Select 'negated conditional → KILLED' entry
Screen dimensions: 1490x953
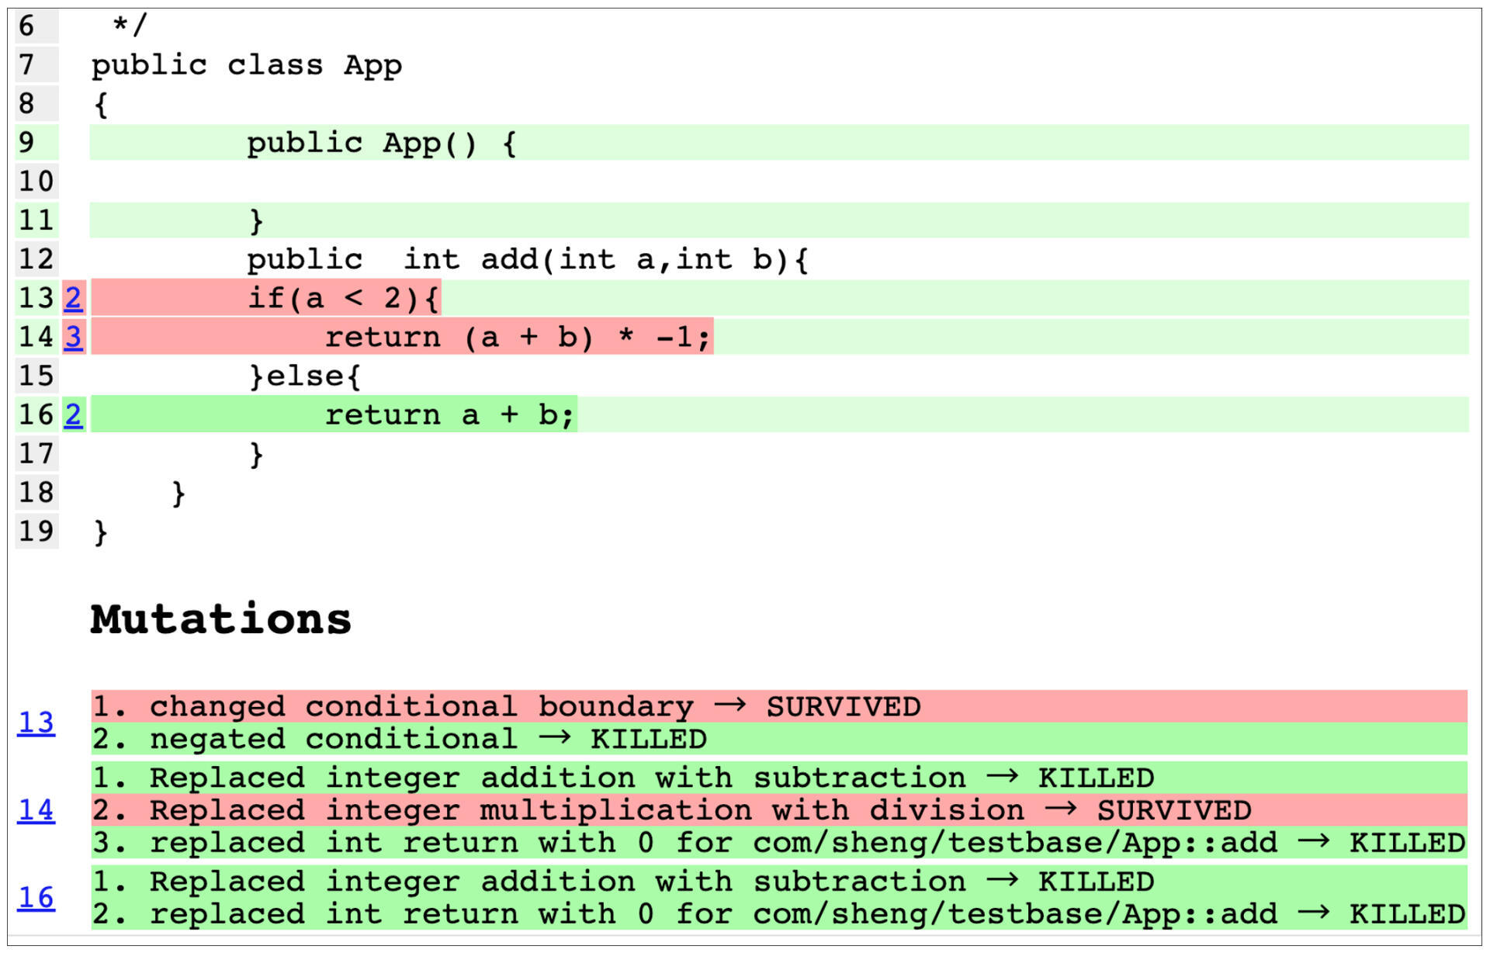point(778,739)
